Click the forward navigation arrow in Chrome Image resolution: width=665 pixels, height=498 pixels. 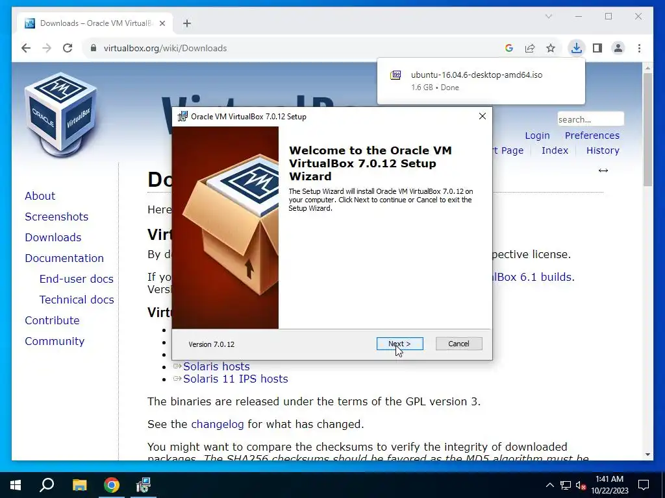click(x=47, y=48)
